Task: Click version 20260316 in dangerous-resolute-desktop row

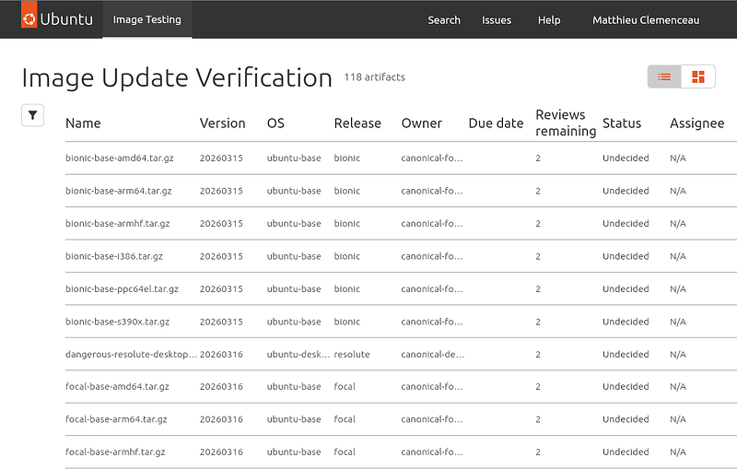Action: coord(221,355)
